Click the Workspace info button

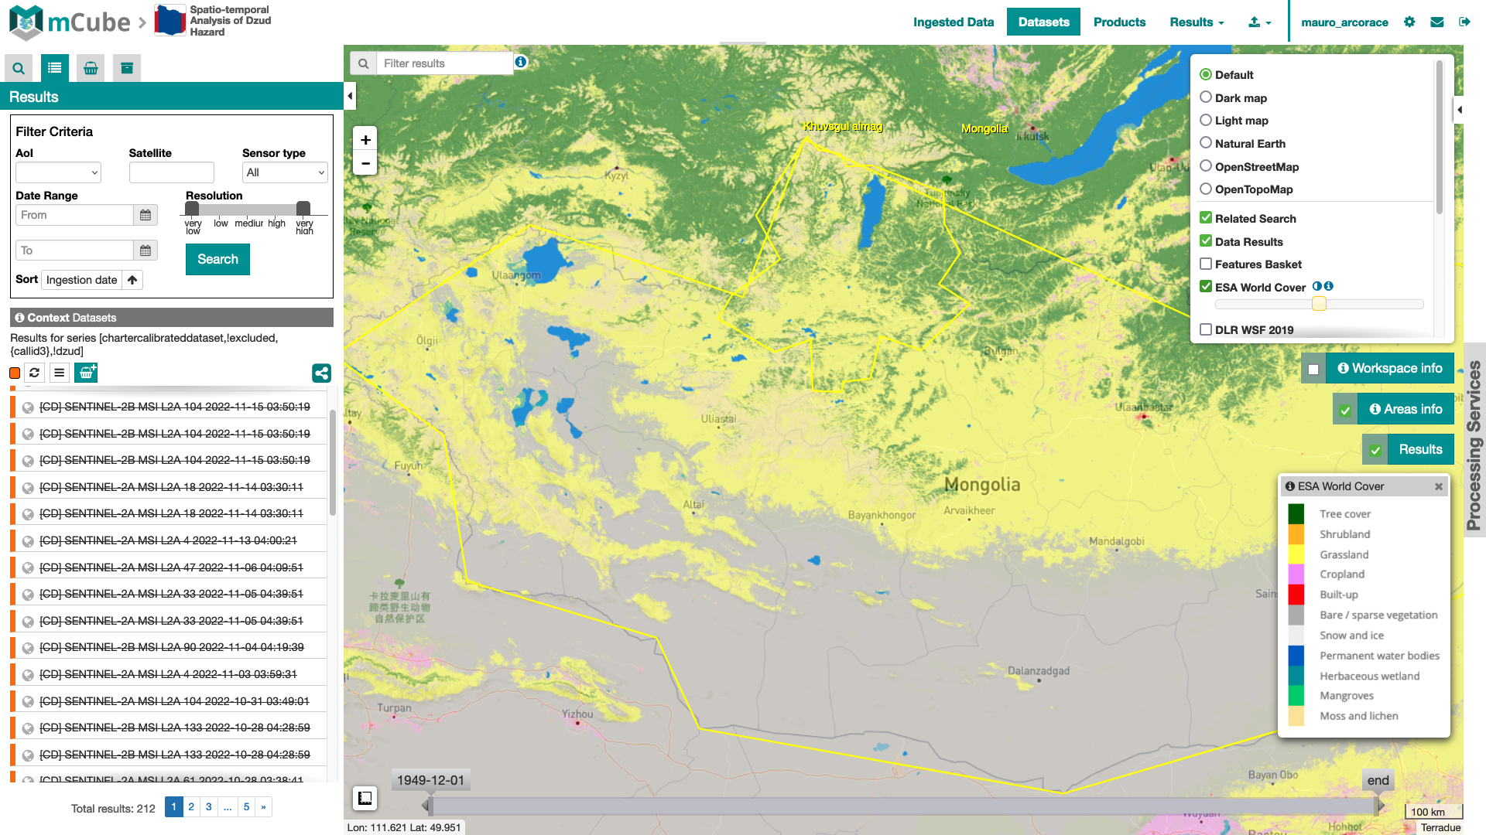[1389, 369]
